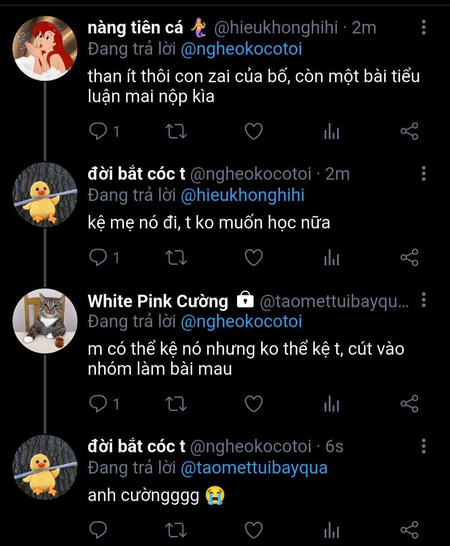The width and height of the screenshot is (450, 546).
Task: Open the White Pink Cường profile name
Action: click(158, 301)
